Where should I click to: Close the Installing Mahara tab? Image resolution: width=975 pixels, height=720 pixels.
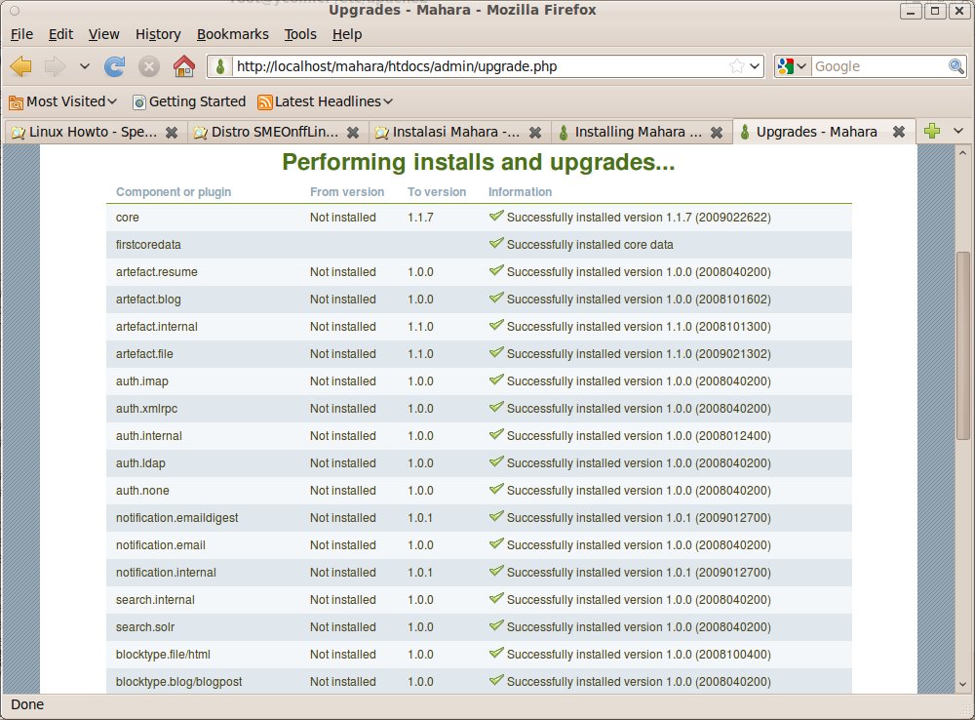717,132
